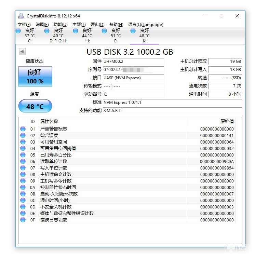Click the ID column header
The image size is (268, 258).
pyautogui.click(x=33, y=121)
